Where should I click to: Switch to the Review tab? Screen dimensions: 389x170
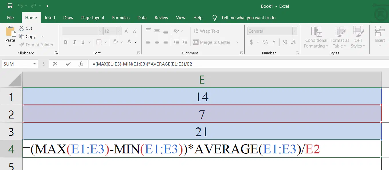161,18
